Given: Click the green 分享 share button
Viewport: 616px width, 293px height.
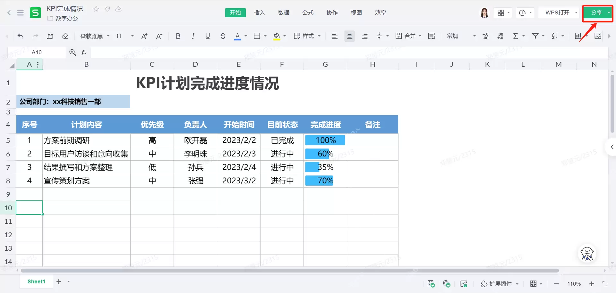Looking at the screenshot, I should point(596,13).
